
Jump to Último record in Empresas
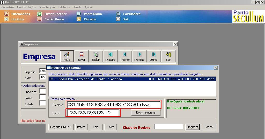coord(154,56)
